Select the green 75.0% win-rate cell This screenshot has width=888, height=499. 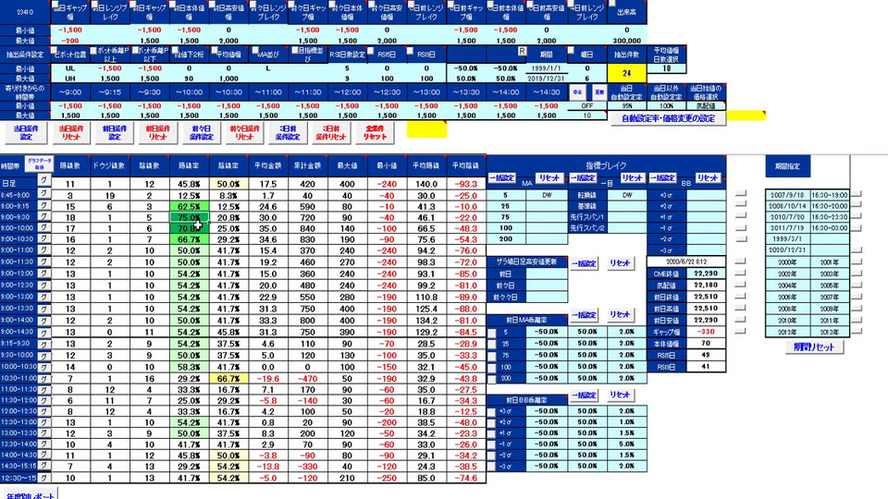tap(189, 217)
